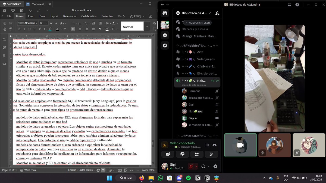Toggle noise suppression waveform icon

[207, 145]
